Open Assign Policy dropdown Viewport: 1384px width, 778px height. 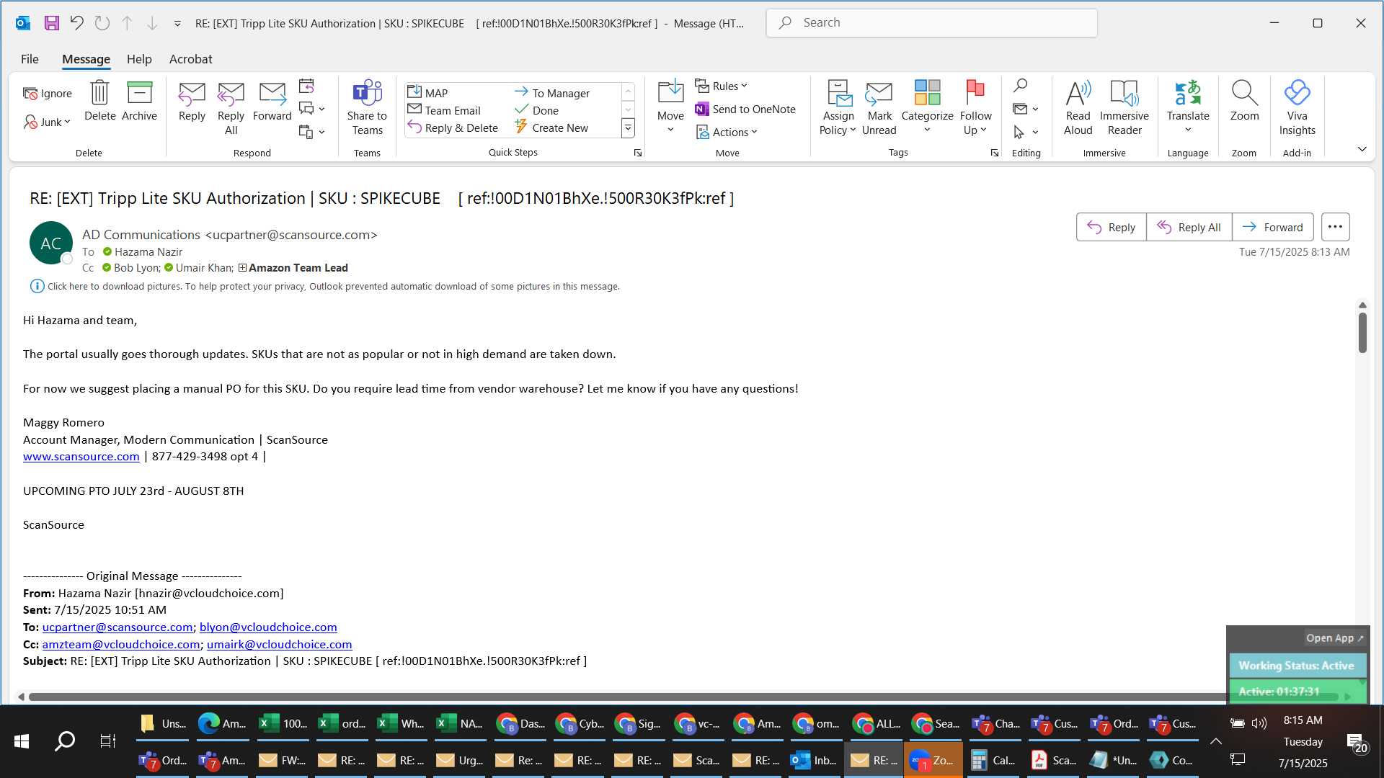coord(838,108)
